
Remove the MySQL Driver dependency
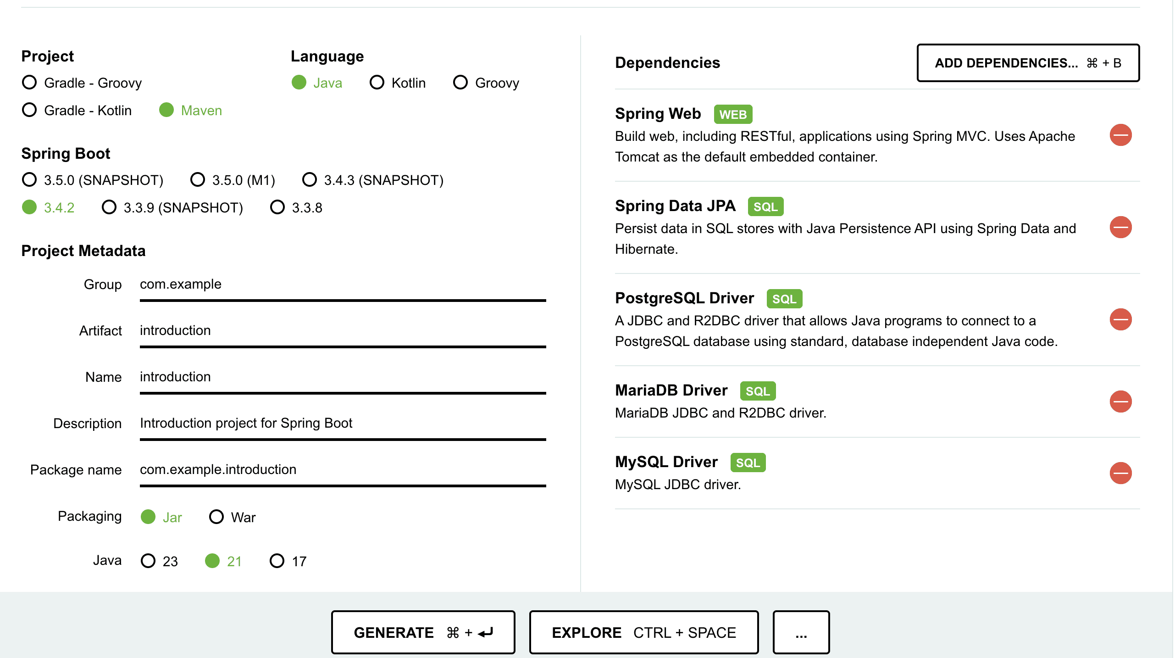coord(1120,473)
